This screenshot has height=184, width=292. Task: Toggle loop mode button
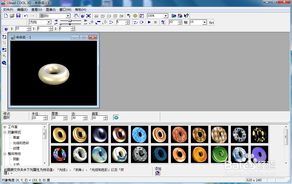click(x=142, y=22)
